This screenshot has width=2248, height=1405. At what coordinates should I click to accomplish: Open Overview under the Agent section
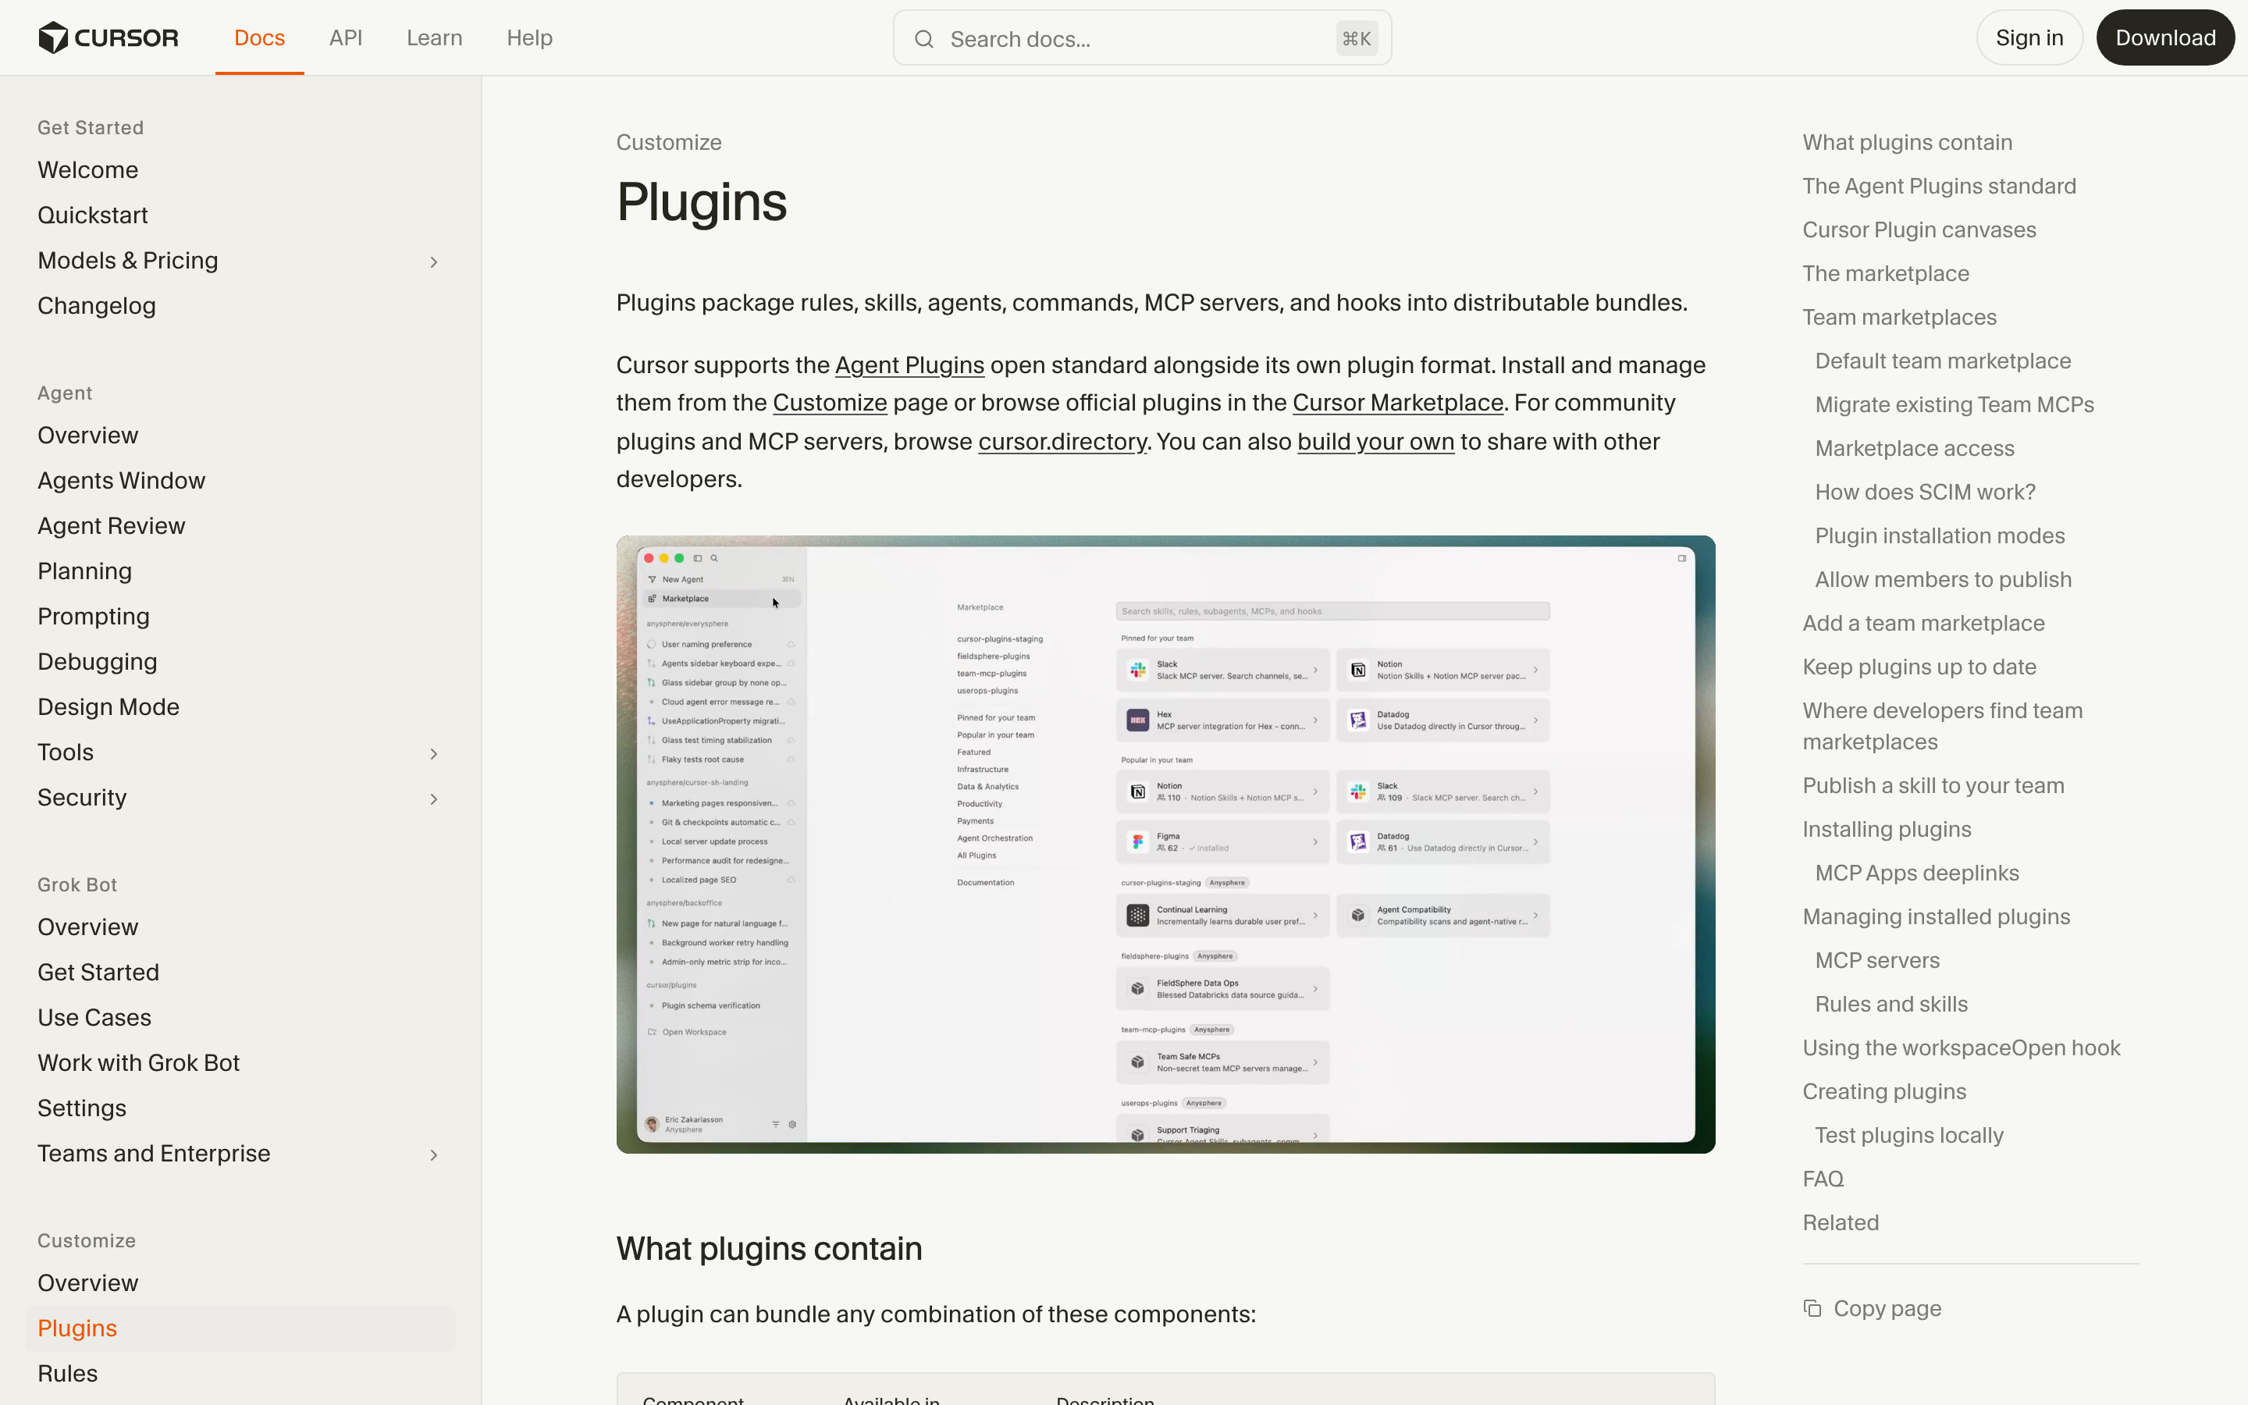click(x=87, y=435)
